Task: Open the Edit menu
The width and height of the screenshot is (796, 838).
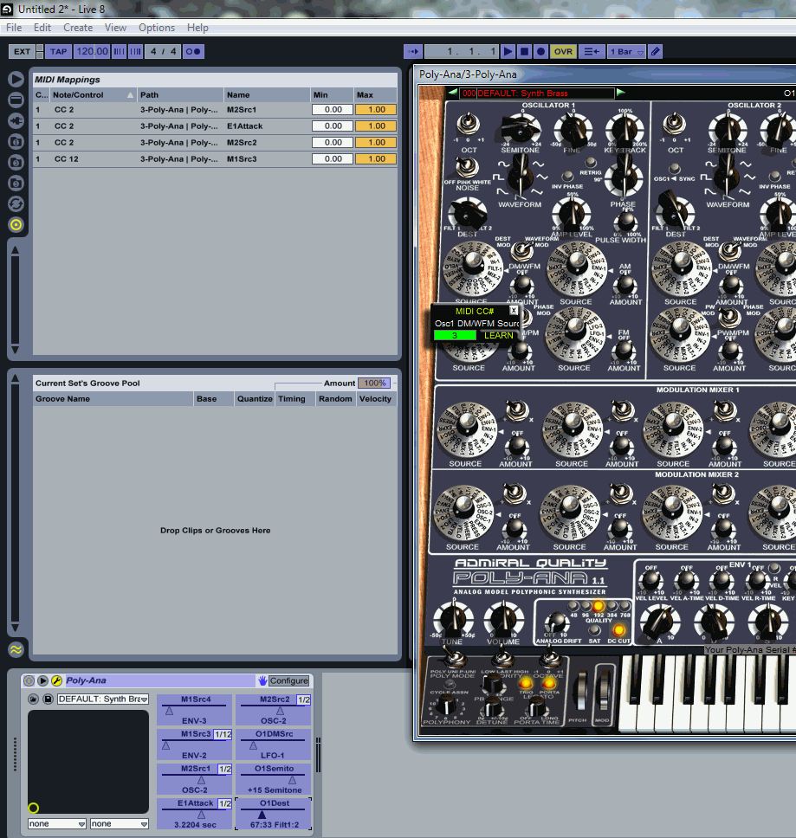Action: (x=42, y=28)
